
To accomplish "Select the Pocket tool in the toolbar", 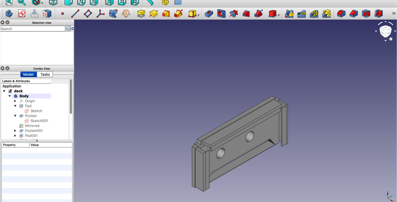I will (209, 13).
